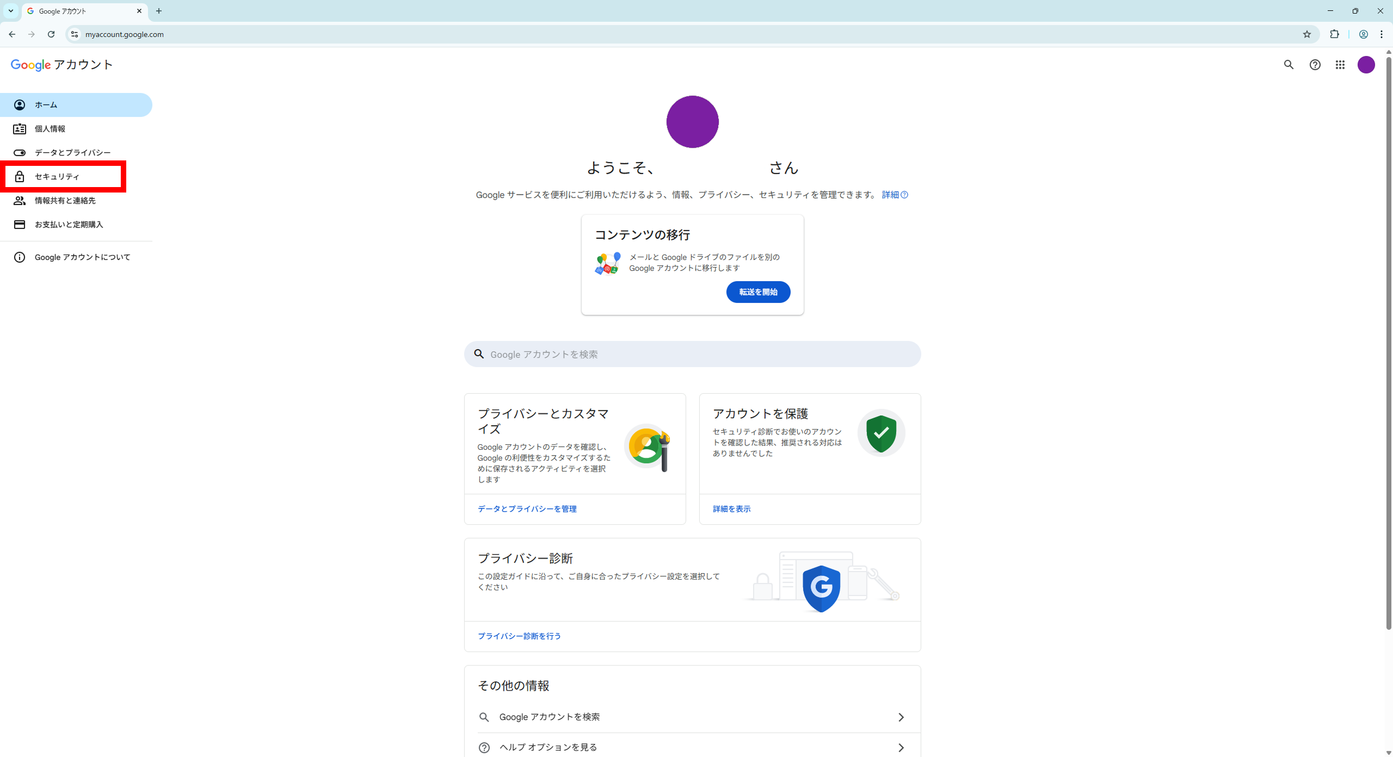1393x757 pixels.
Task: Click the ID card icon for 個人情報
Action: click(20, 129)
